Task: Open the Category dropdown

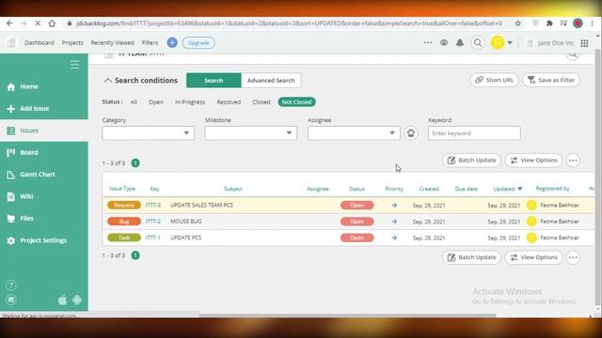Action: [x=149, y=133]
